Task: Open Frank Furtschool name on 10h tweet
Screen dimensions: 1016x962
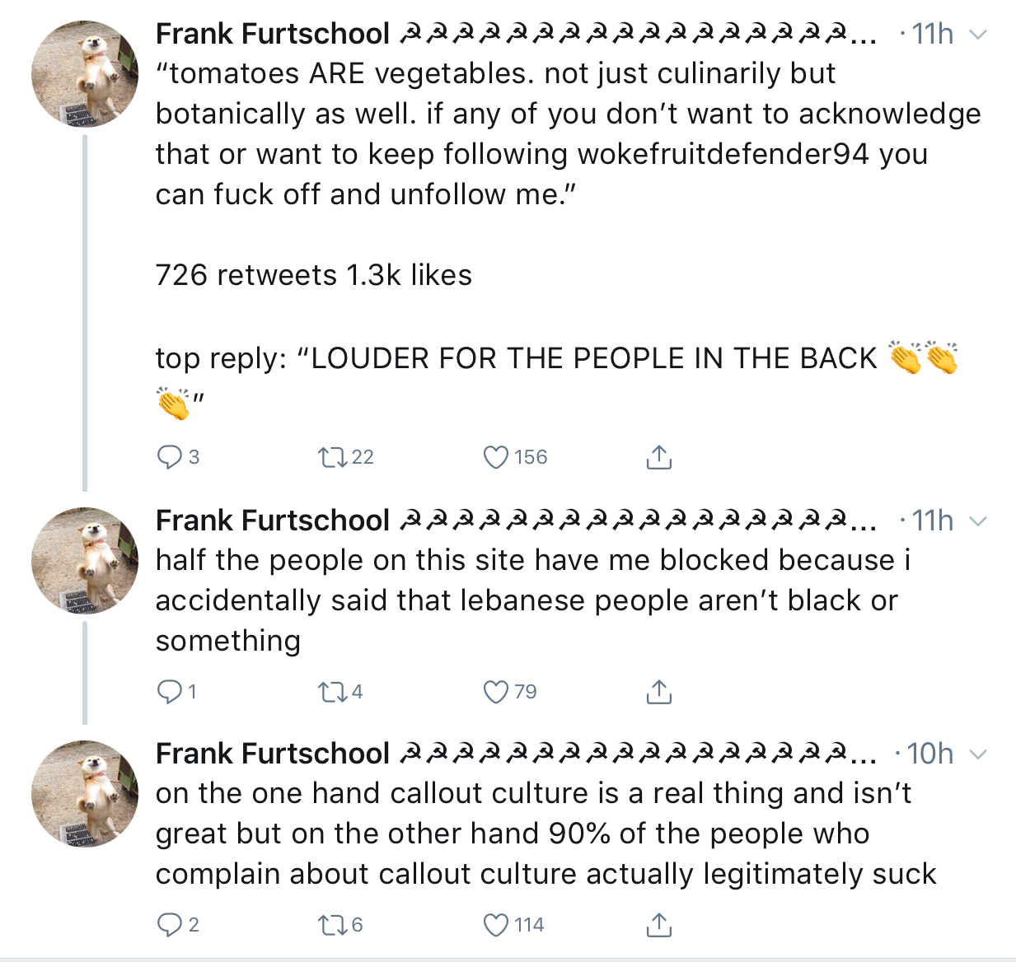Action: 273,754
